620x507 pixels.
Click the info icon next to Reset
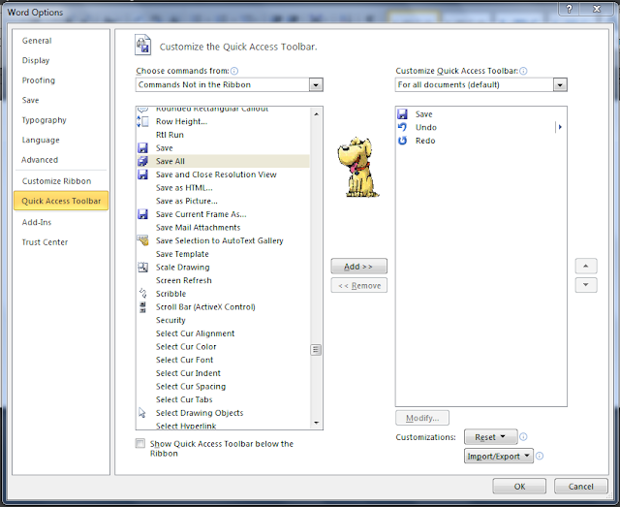click(523, 437)
